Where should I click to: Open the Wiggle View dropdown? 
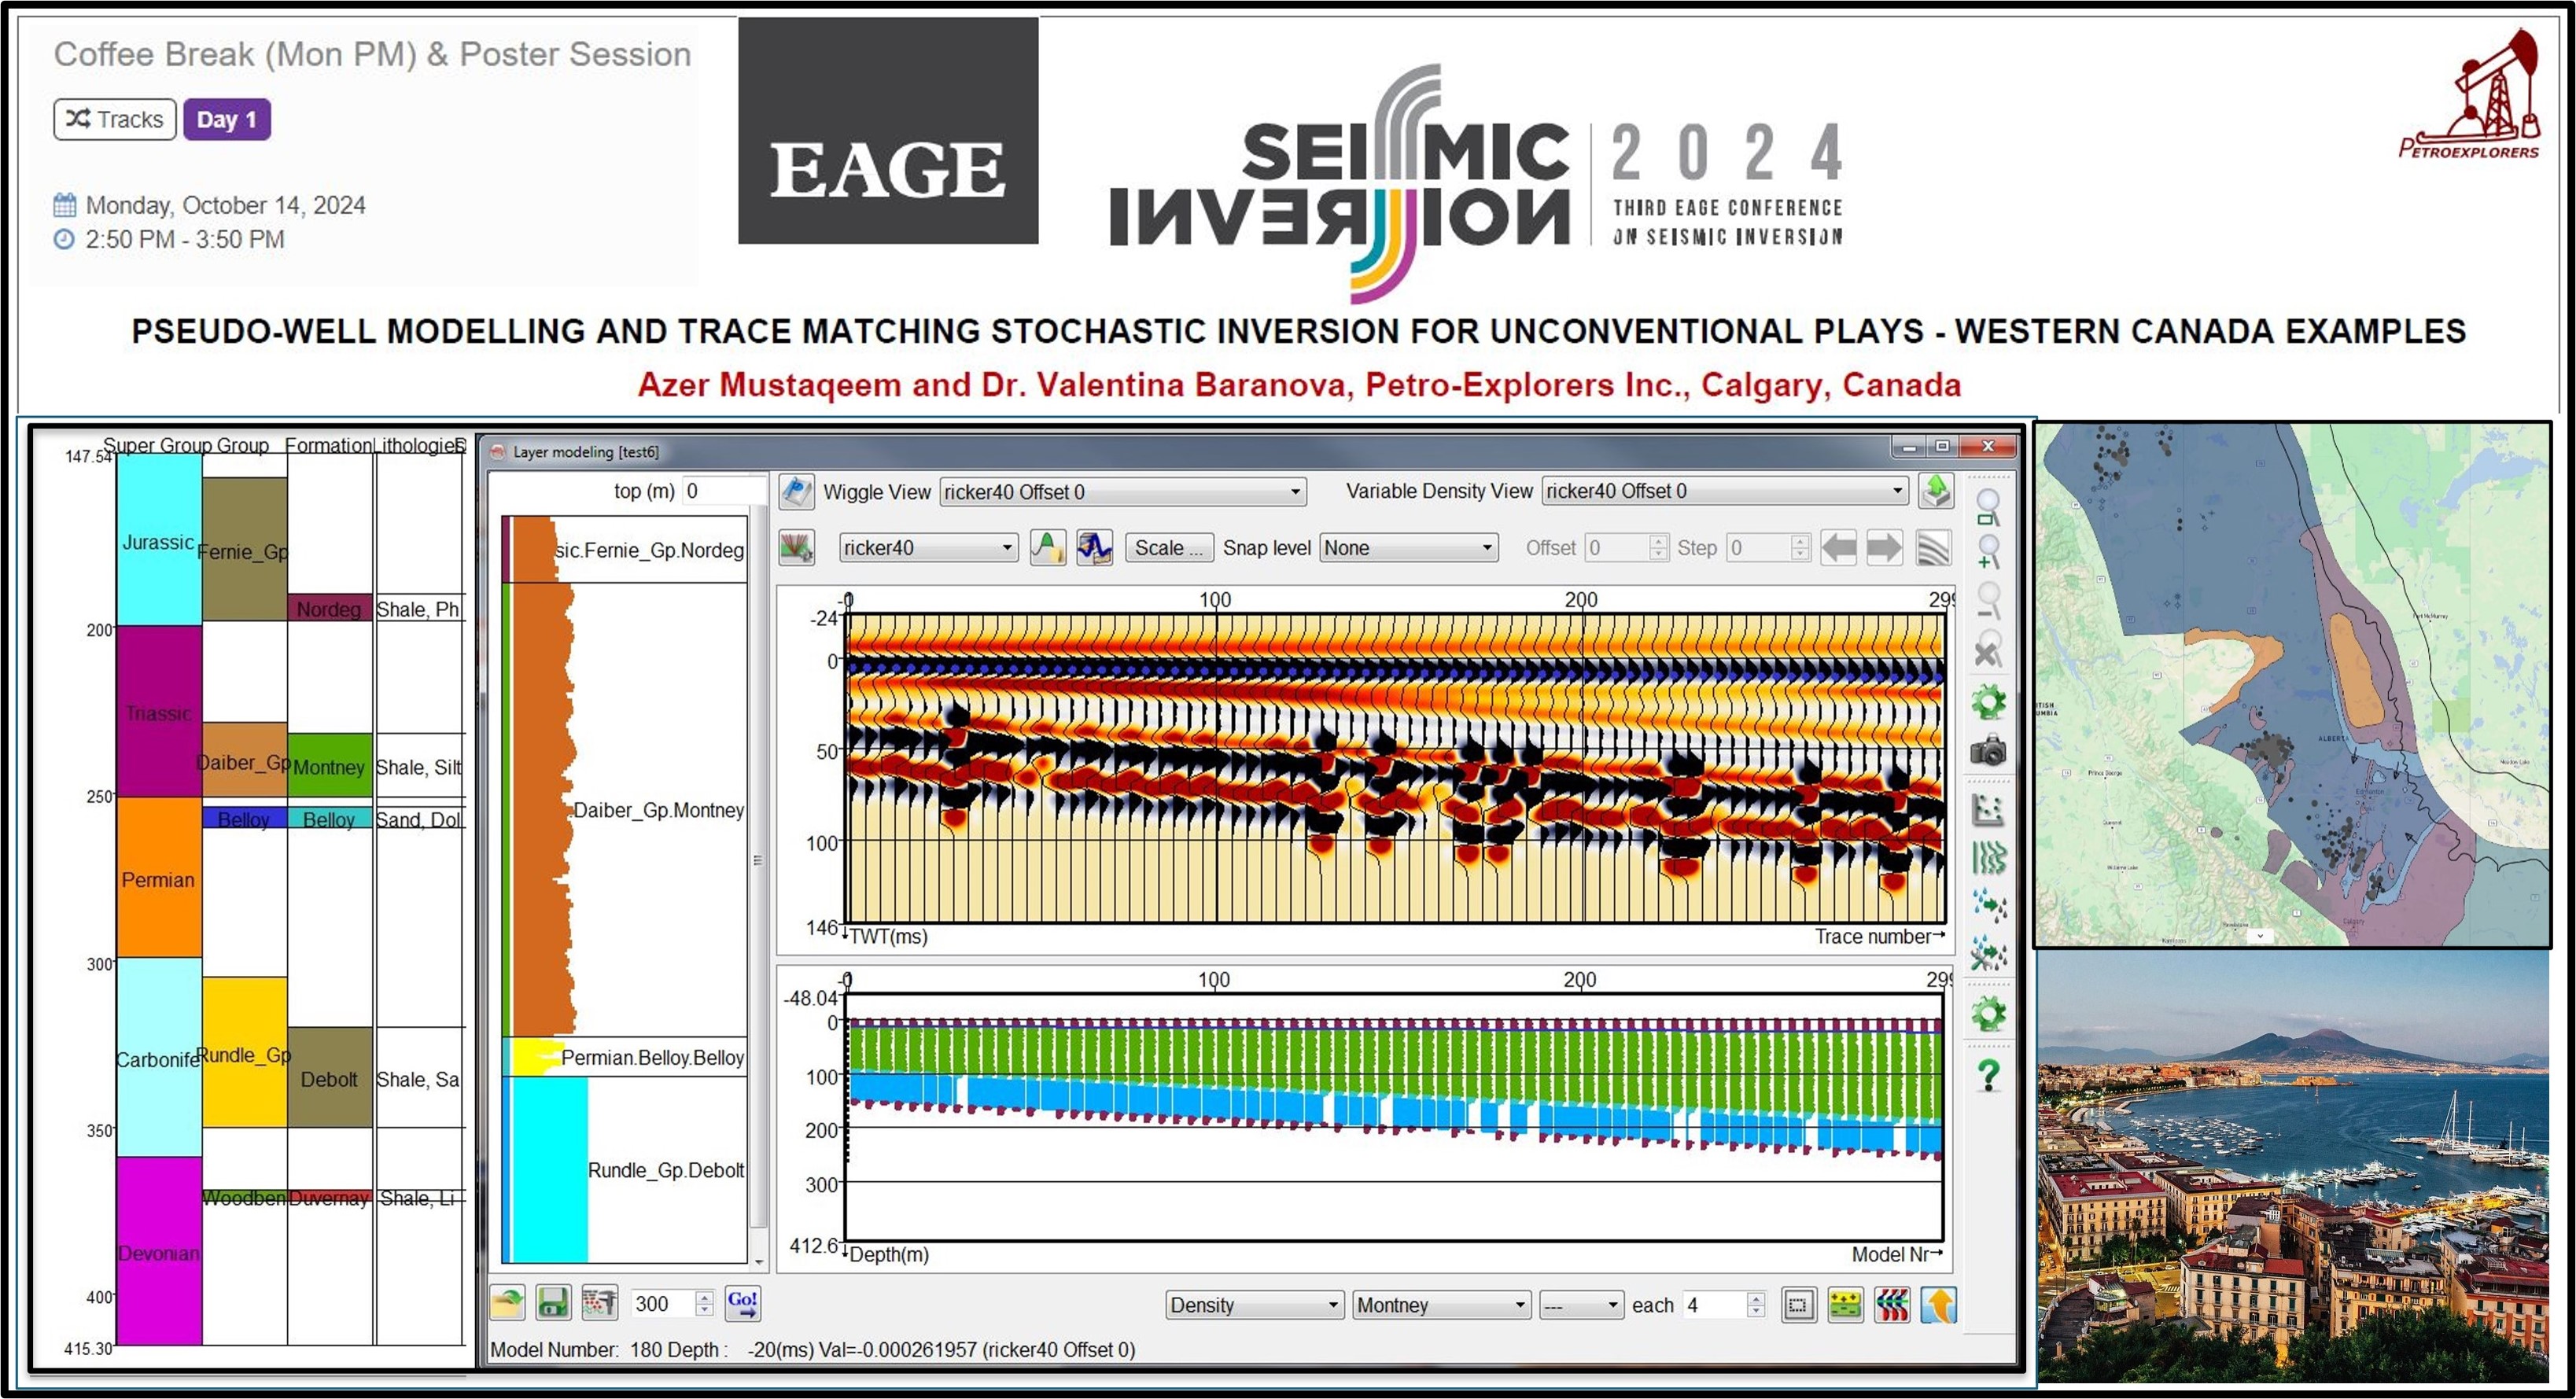1122,492
